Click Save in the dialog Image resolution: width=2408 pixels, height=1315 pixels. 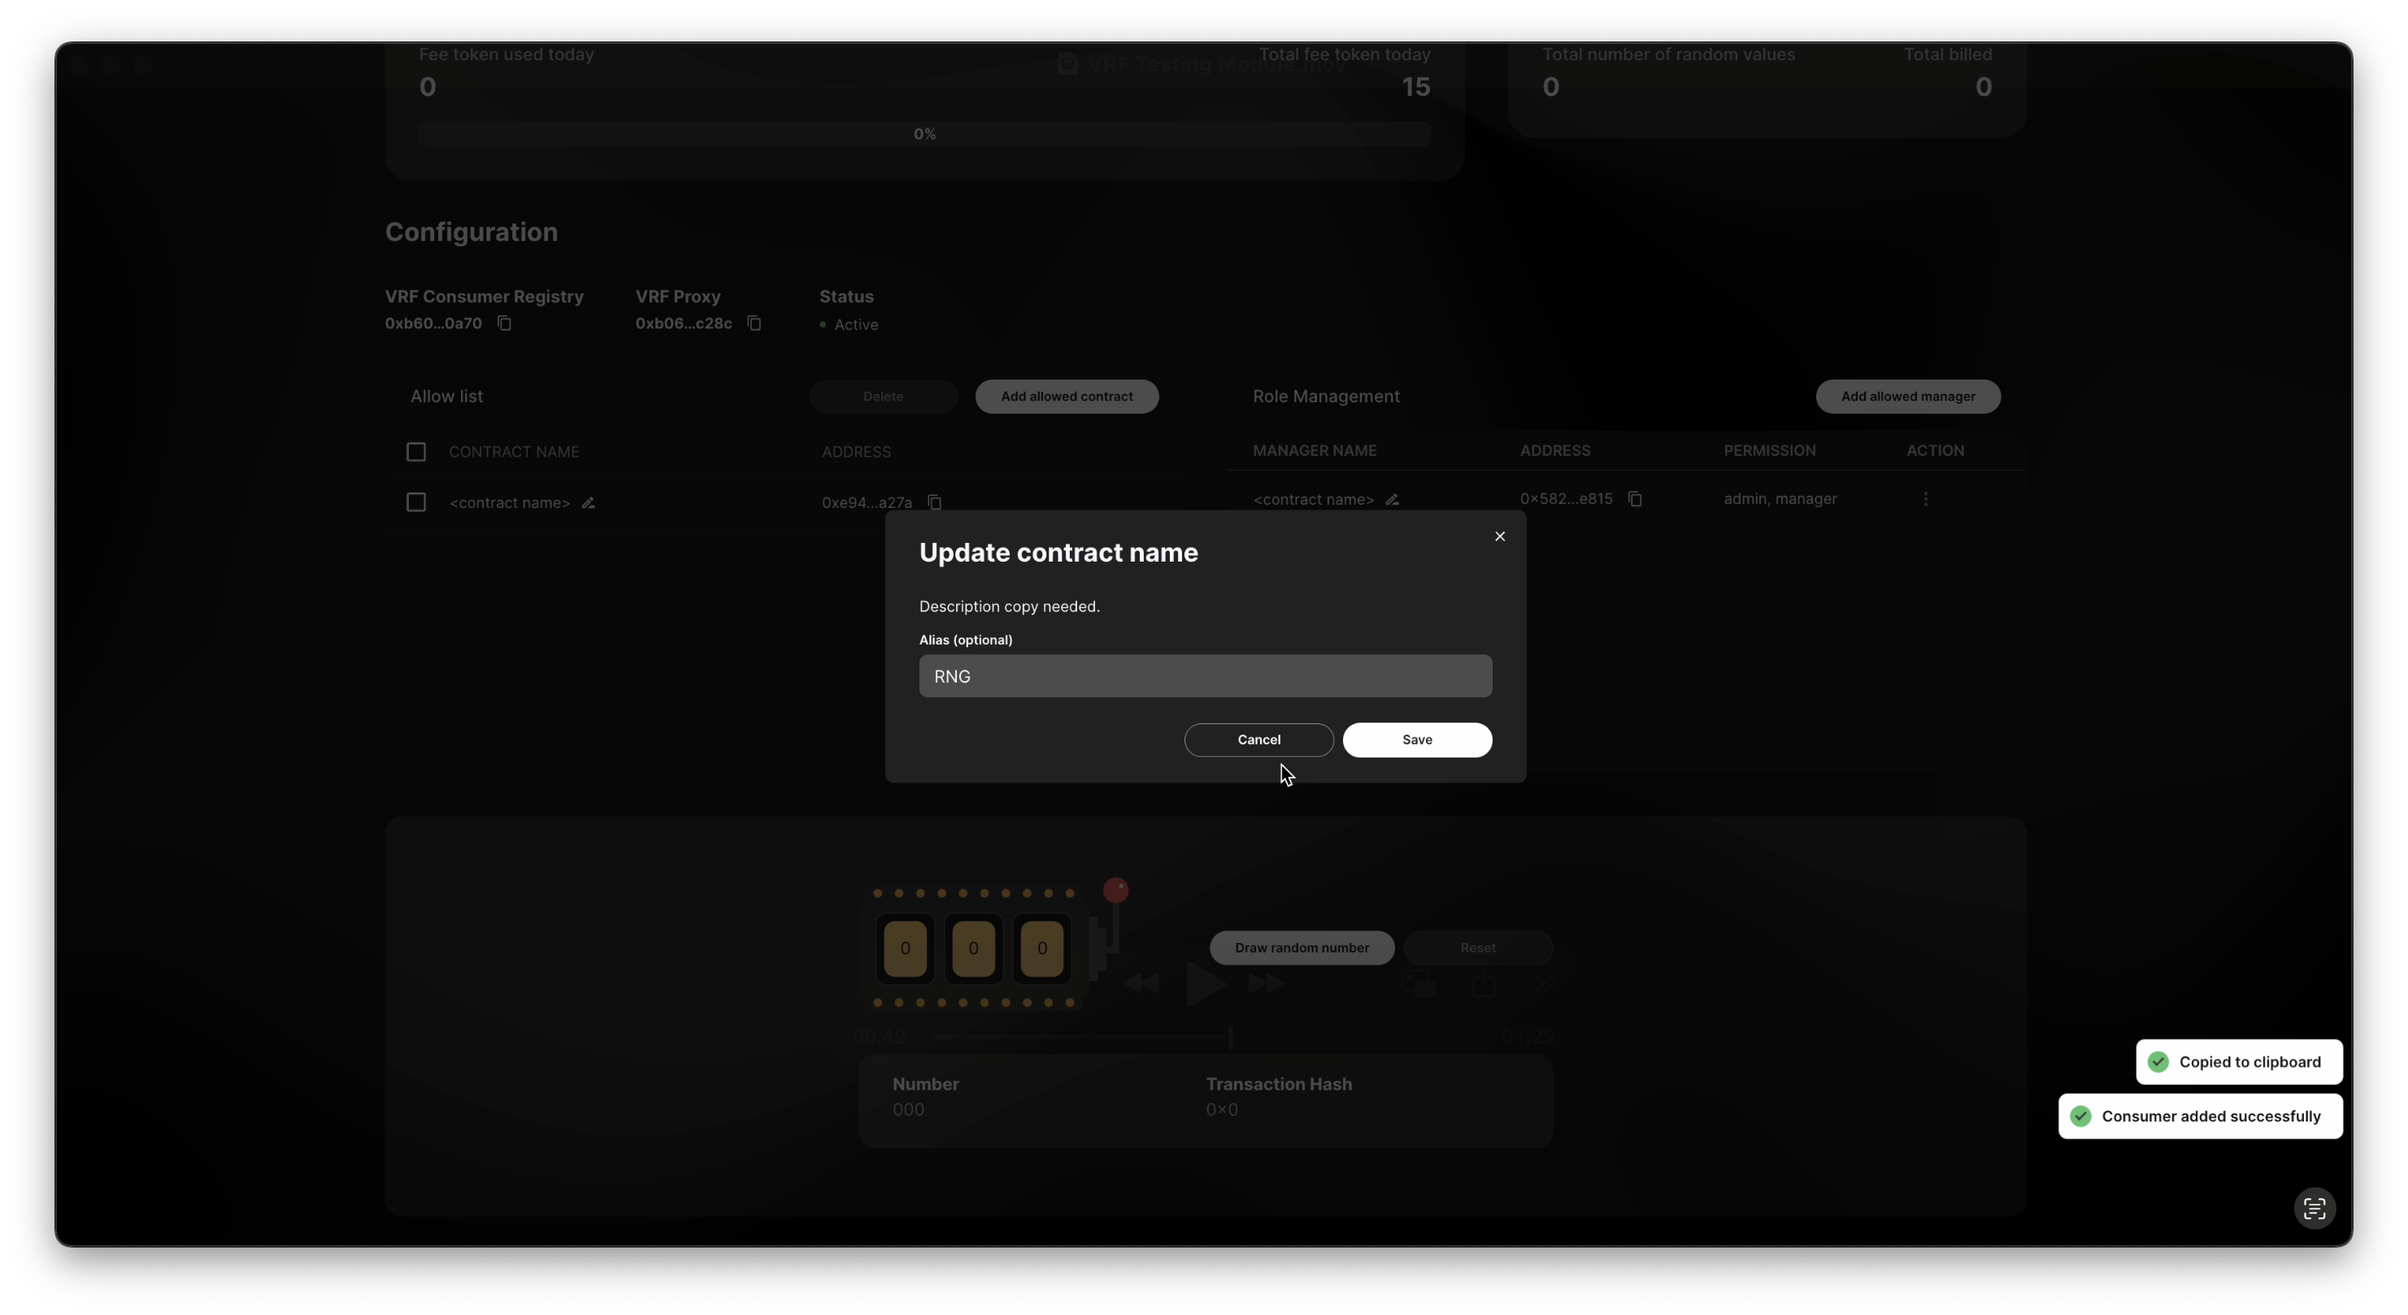tap(1416, 740)
